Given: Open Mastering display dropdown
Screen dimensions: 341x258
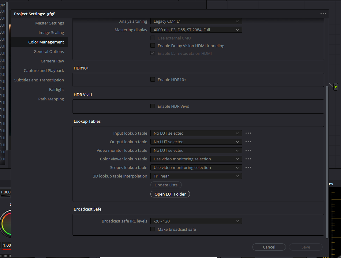Looking at the screenshot, I should [196, 30].
